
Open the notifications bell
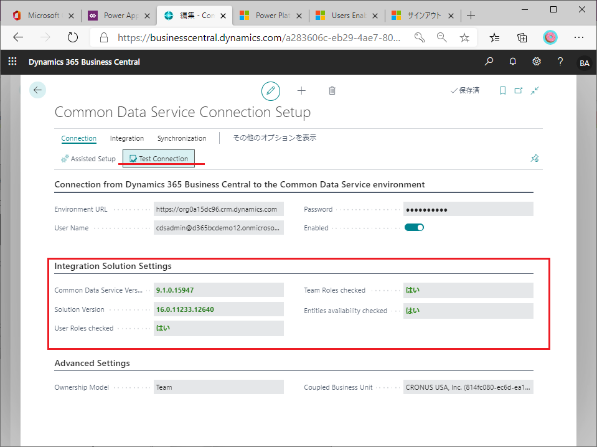[x=513, y=61]
